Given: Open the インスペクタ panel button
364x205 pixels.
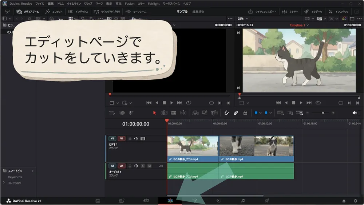Looking at the screenshot, I should point(339,12).
